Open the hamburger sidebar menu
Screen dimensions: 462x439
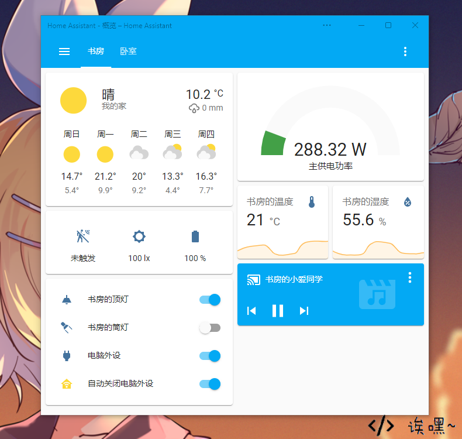(64, 52)
